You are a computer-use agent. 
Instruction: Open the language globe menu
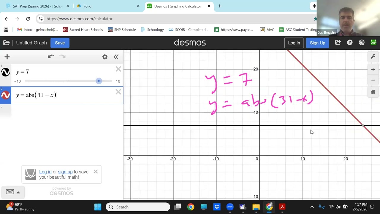coord(362,43)
